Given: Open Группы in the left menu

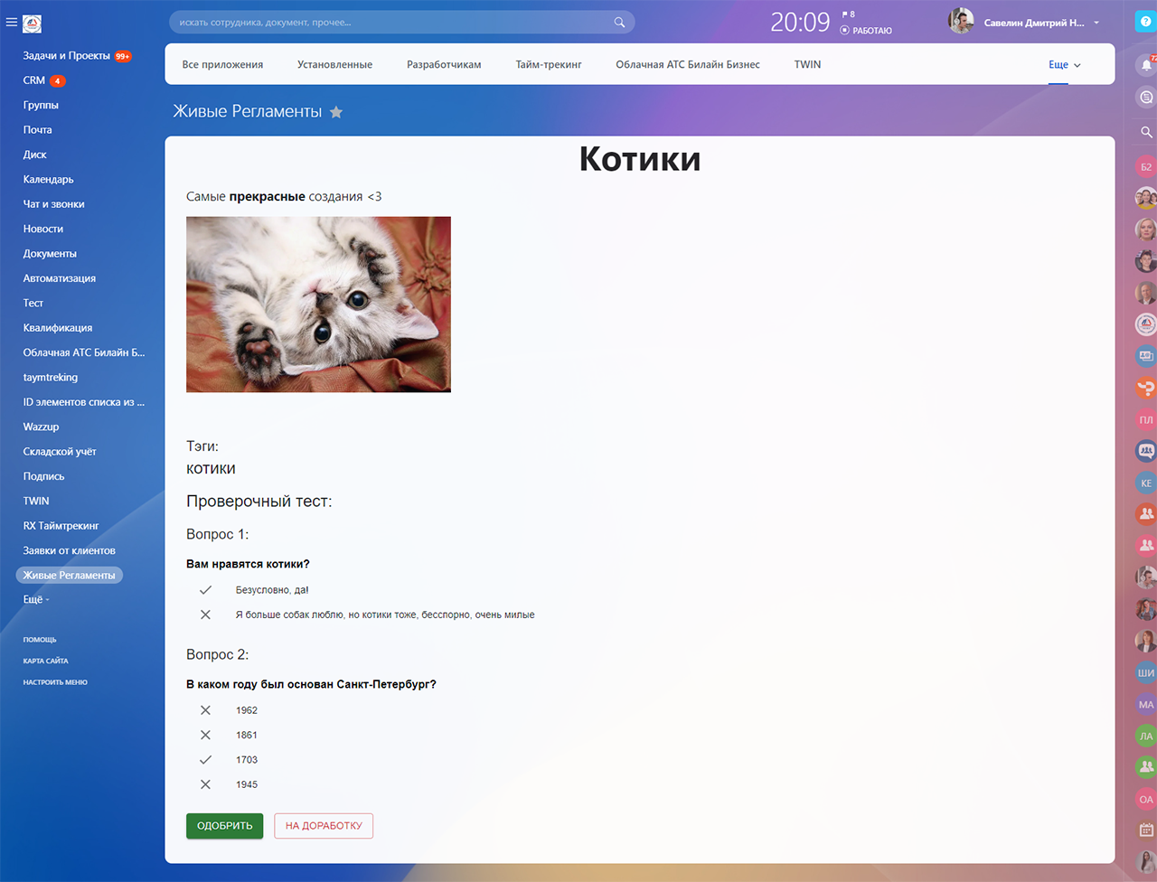Looking at the screenshot, I should point(41,105).
